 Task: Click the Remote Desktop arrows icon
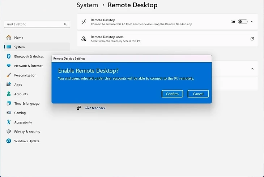coord(84,22)
